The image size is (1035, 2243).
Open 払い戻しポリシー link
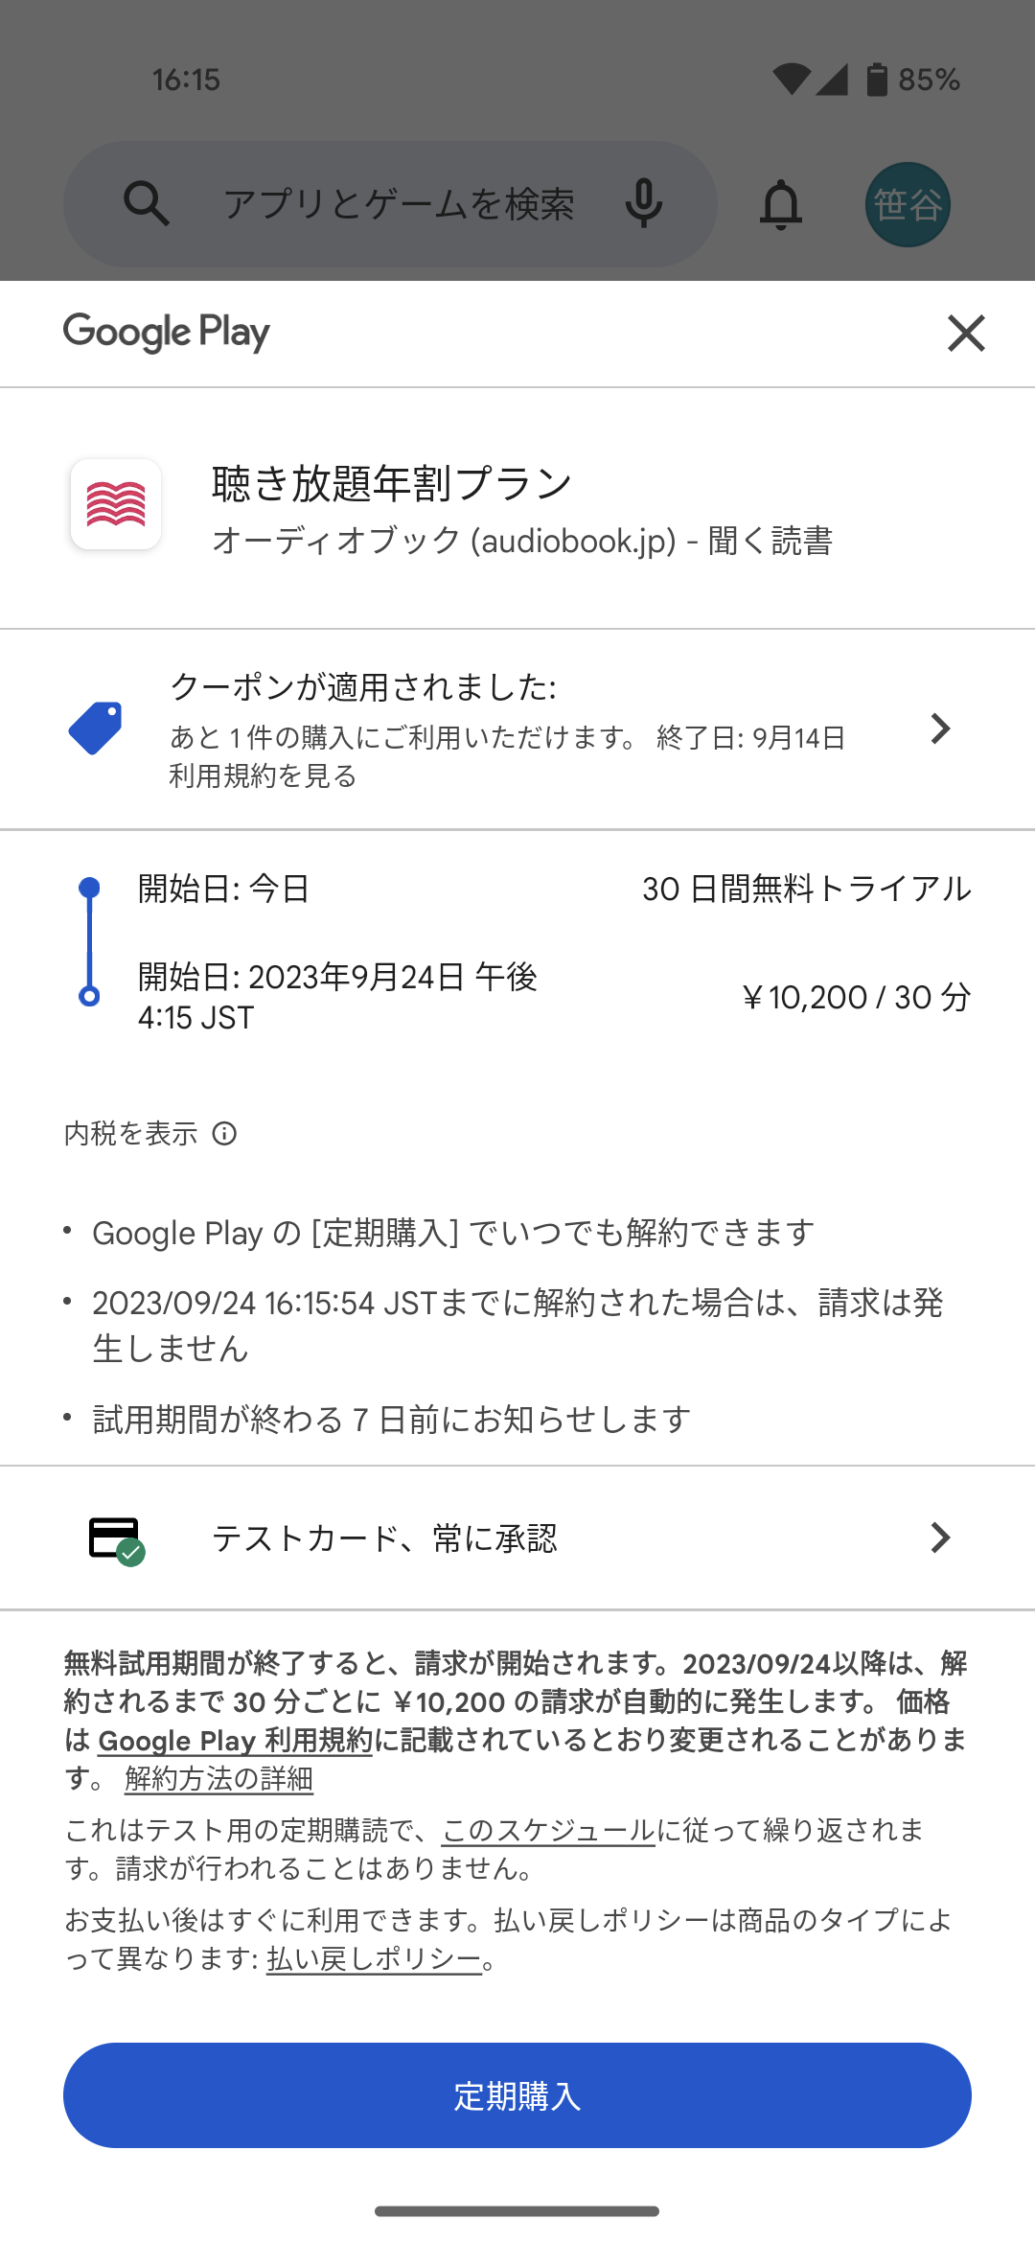point(374,1958)
